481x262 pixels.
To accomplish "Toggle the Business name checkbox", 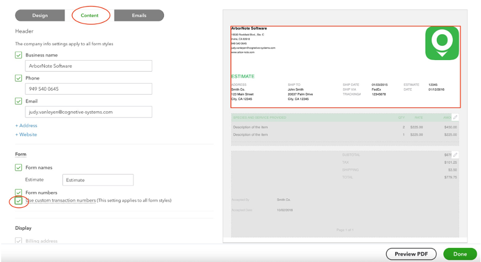I will 18,55.
